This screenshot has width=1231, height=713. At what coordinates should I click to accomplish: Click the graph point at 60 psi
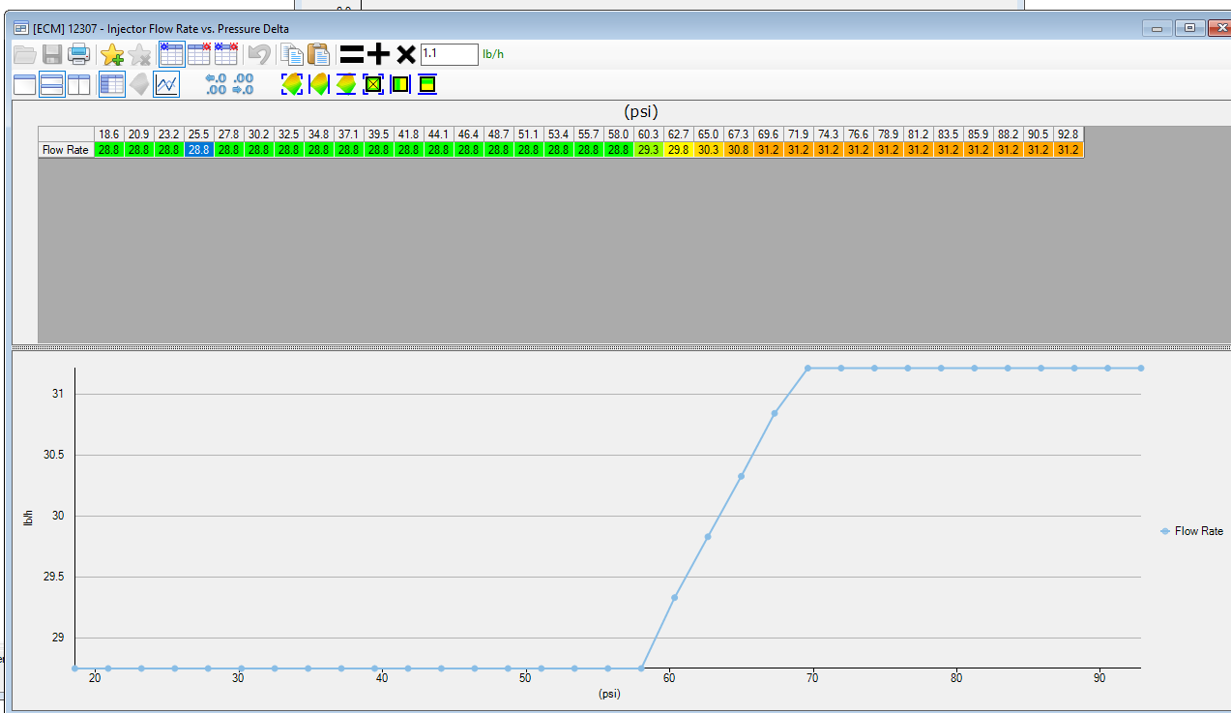pyautogui.click(x=674, y=597)
